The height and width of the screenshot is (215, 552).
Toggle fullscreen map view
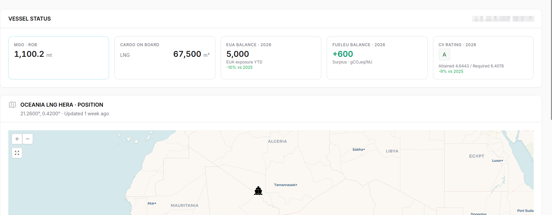pyautogui.click(x=17, y=153)
